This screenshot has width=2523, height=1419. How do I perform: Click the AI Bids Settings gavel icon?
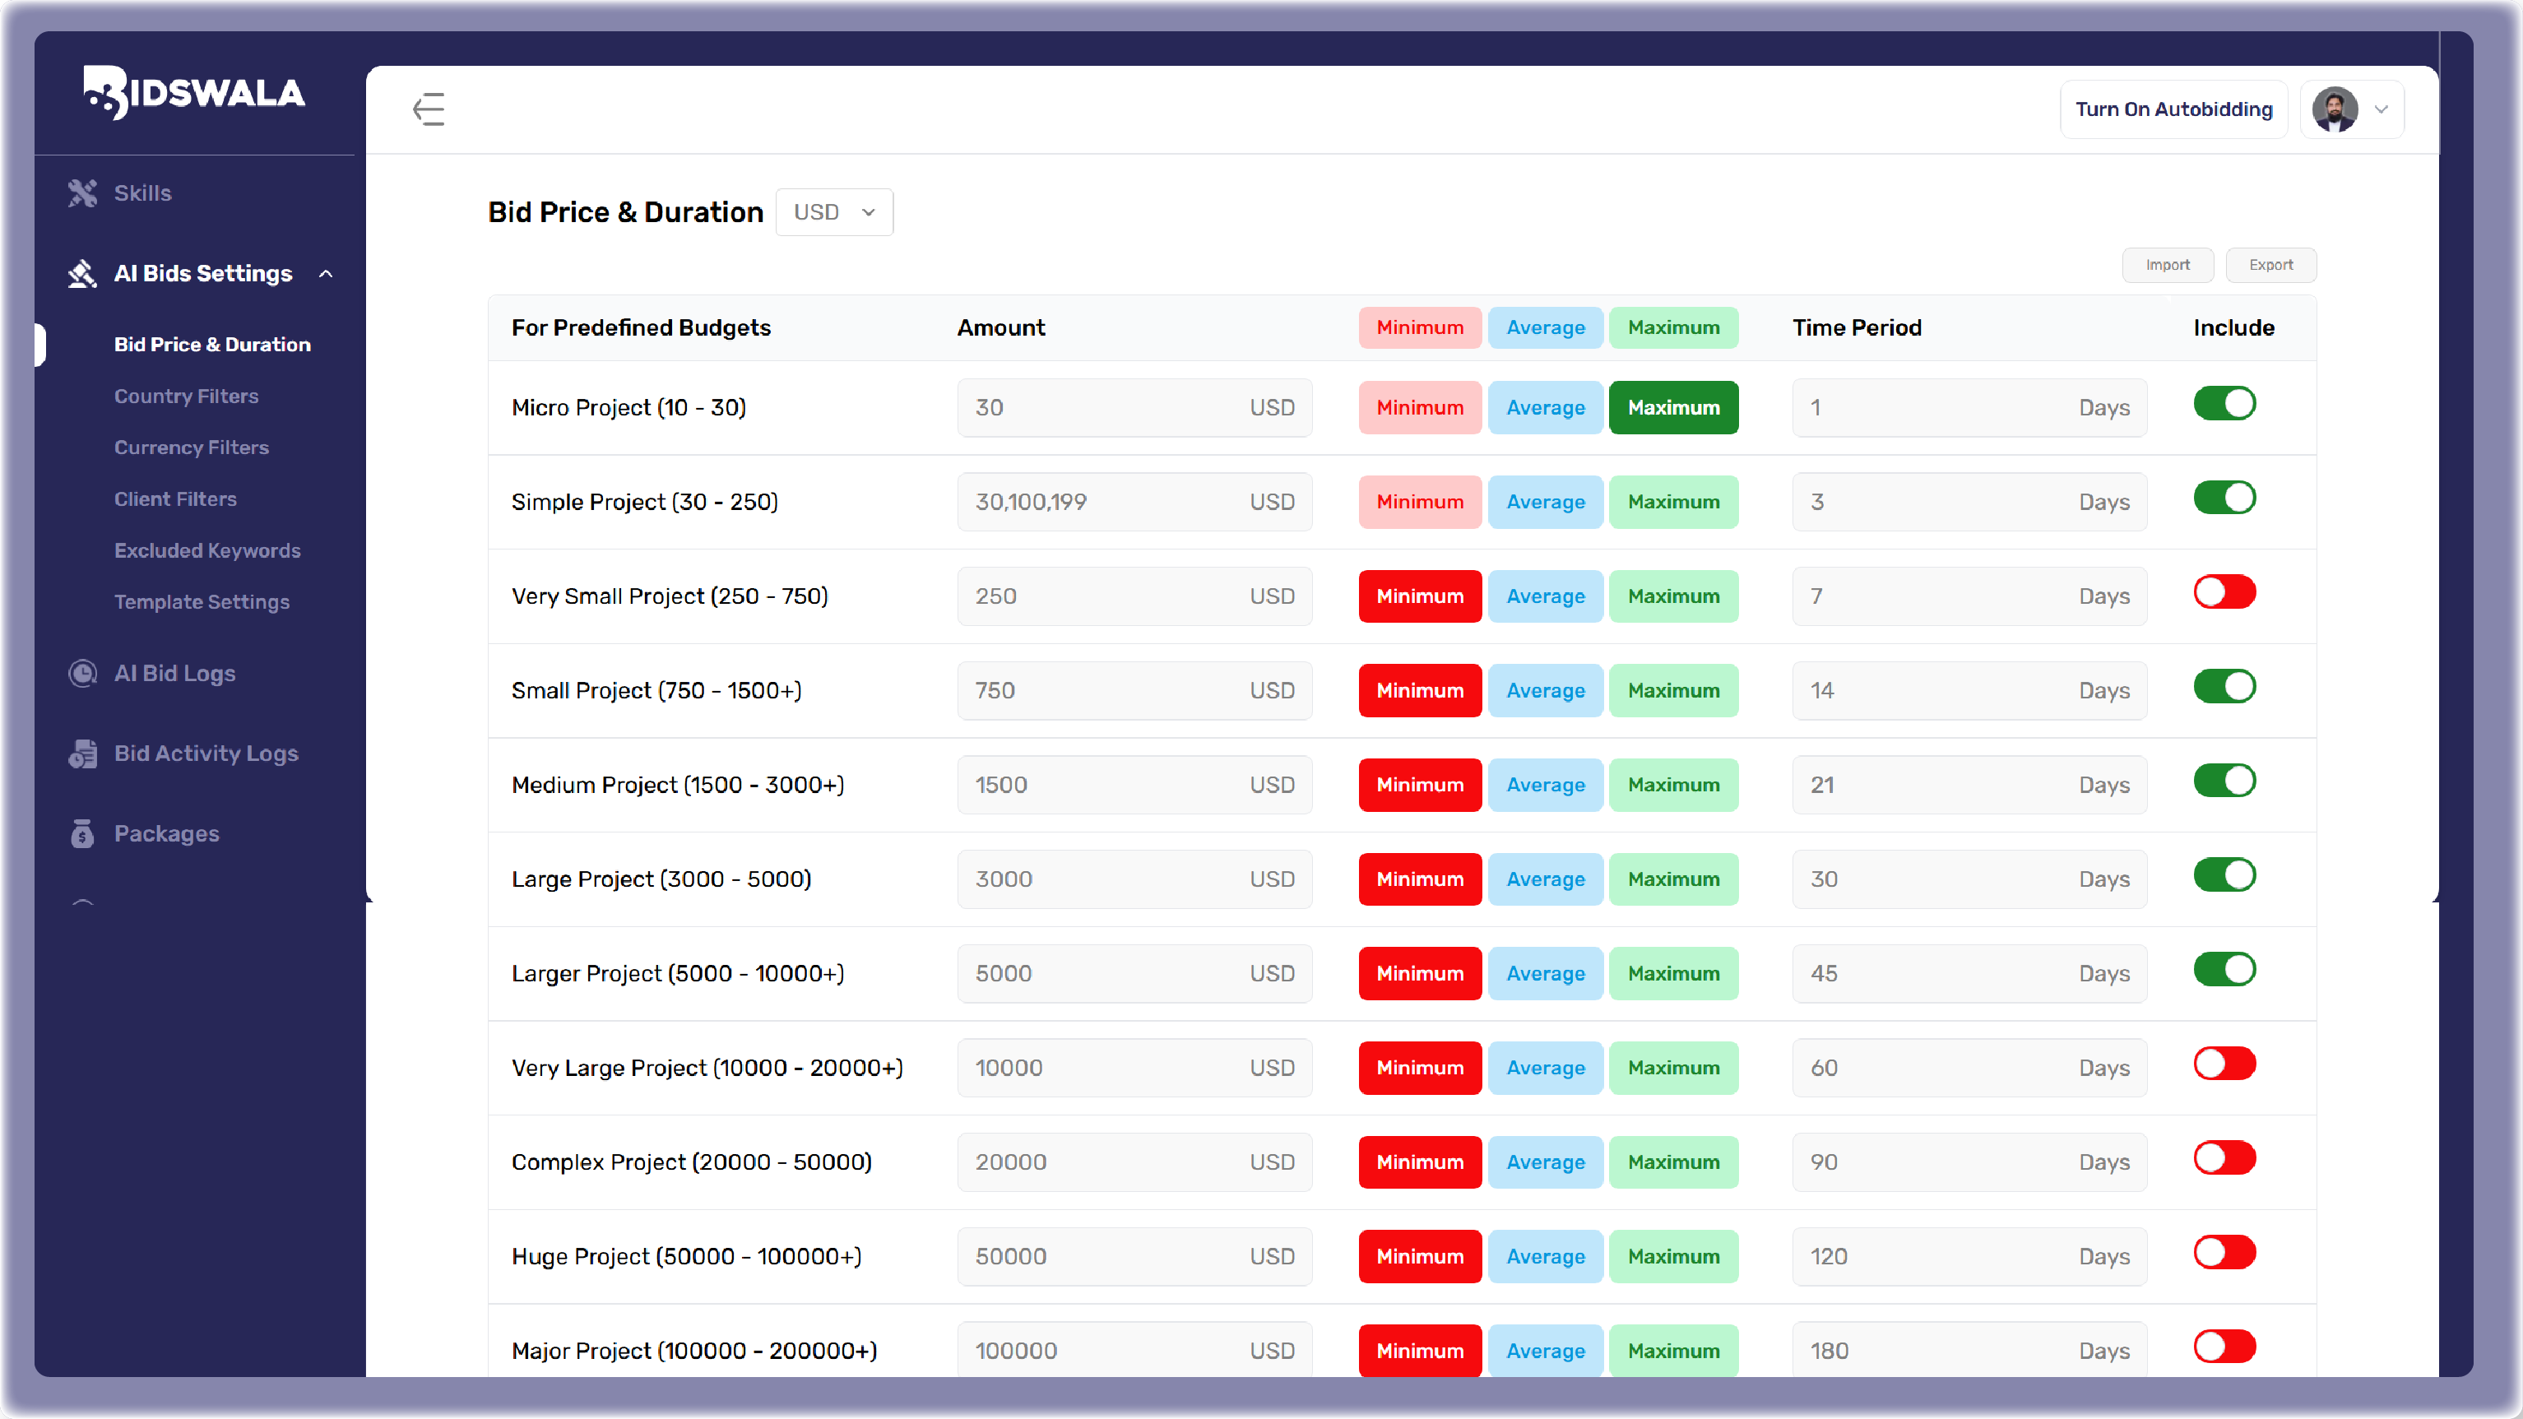click(x=82, y=273)
